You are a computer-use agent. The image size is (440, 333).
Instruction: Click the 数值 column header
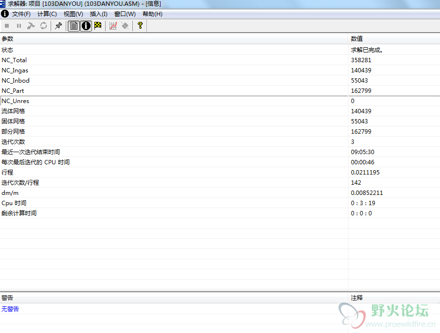394,39
